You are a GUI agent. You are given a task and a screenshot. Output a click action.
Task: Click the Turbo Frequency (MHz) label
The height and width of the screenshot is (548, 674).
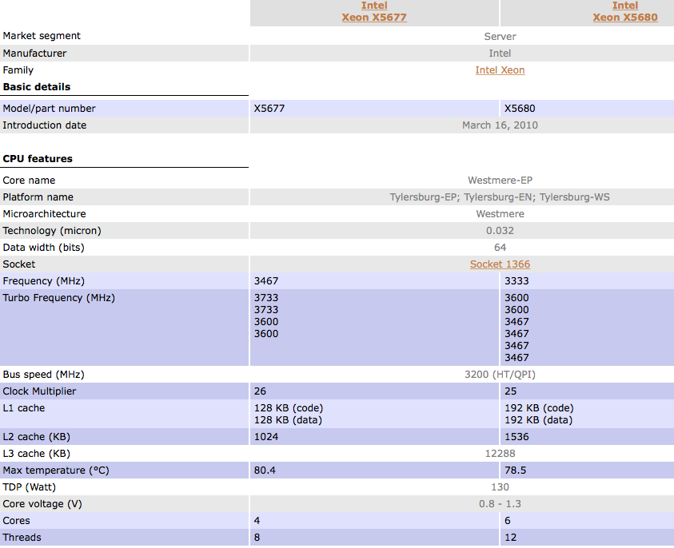[x=59, y=298]
